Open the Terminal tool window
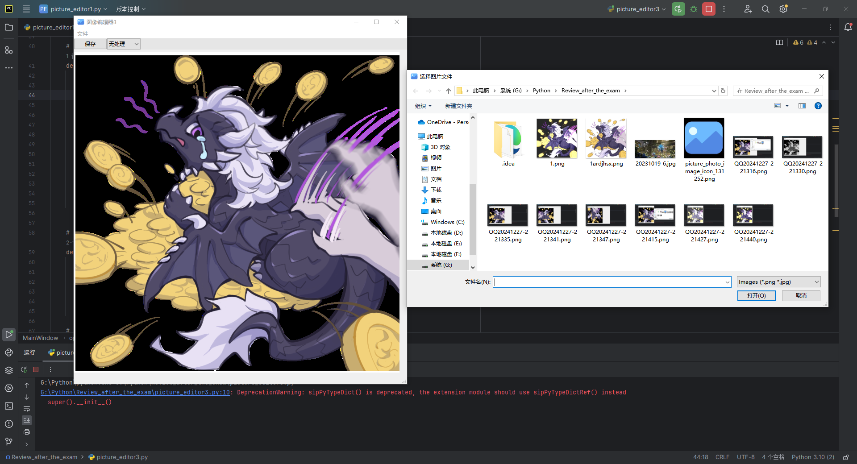The height and width of the screenshot is (464, 857). (9, 406)
